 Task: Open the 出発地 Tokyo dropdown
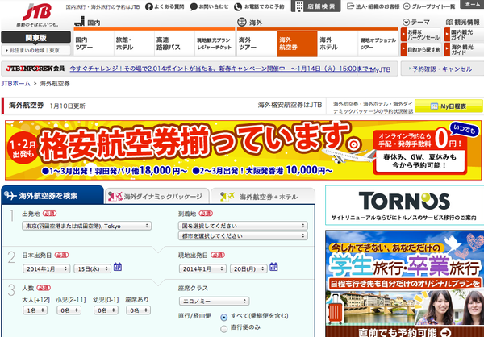coord(87,226)
